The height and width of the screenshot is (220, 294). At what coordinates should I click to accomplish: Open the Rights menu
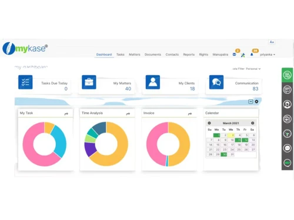pyautogui.click(x=203, y=55)
